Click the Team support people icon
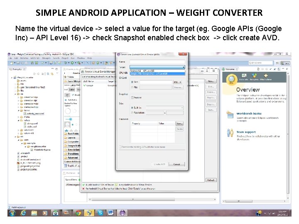This screenshot has height=224, width=299. pos(230,133)
